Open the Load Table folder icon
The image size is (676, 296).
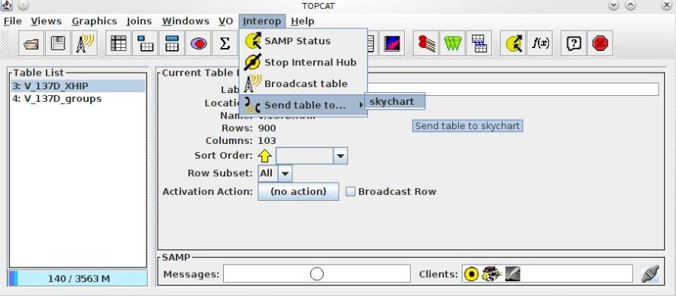(x=32, y=43)
